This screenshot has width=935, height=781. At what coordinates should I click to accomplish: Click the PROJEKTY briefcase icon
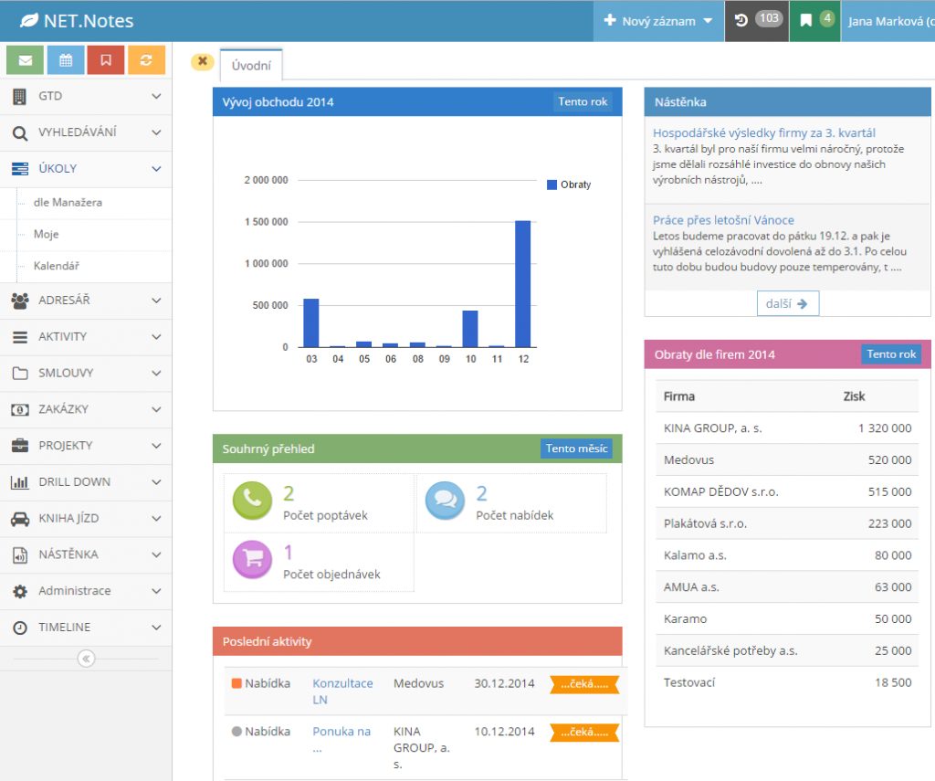tap(20, 446)
